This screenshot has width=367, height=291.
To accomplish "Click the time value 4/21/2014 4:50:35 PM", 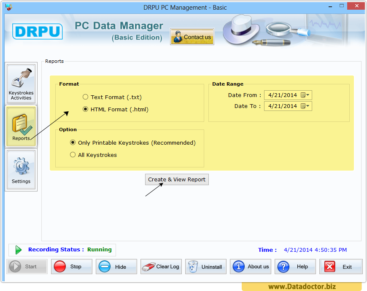I will [x=315, y=250].
